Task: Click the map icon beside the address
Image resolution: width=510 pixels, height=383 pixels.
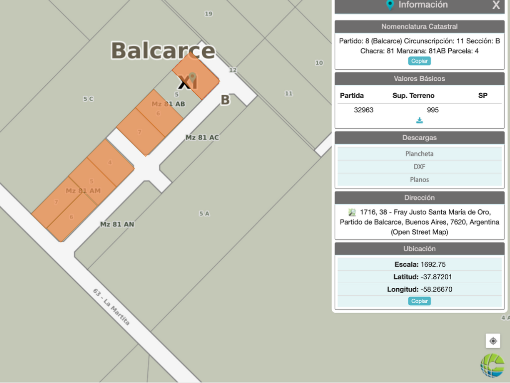Action: [x=352, y=212]
